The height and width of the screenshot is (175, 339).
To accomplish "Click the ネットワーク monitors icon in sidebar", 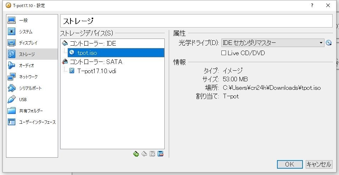I will [12, 77].
